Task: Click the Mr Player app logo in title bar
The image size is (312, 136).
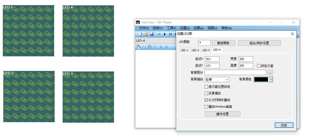Action: (138, 22)
